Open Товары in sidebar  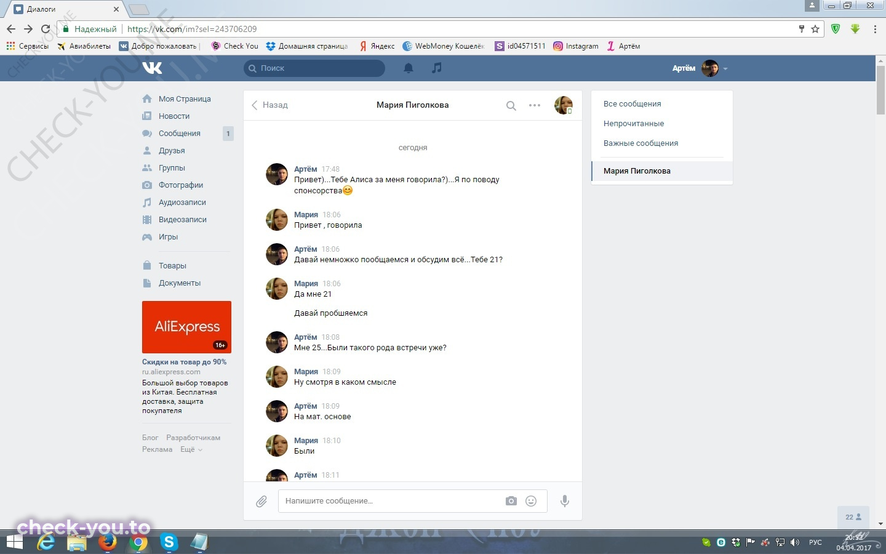coord(172,265)
